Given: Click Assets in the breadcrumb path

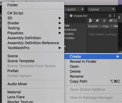Looking at the screenshot, I should 93,26.
